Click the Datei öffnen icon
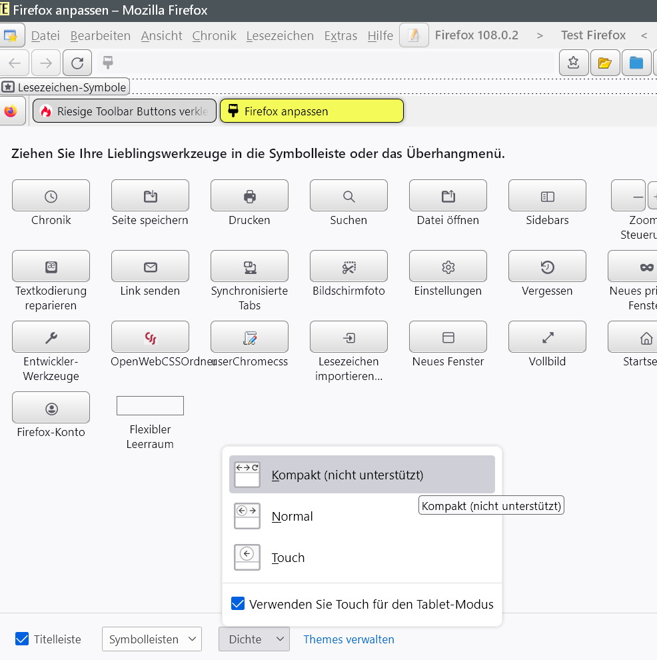 point(448,196)
